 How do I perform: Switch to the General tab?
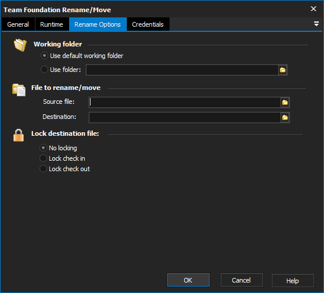point(18,24)
